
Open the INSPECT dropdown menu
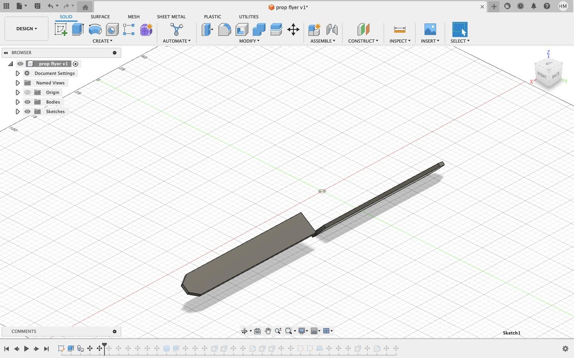tap(400, 41)
